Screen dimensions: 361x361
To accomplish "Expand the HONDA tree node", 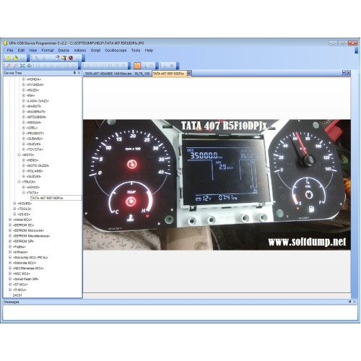I will point(24,79).
